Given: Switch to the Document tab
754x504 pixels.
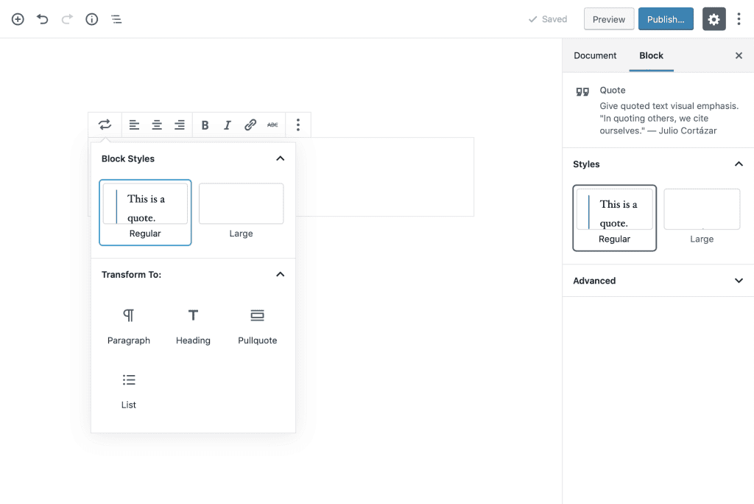Looking at the screenshot, I should (x=595, y=55).
